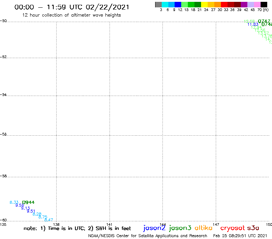Click the 'Feb 25 08:29:51 UTC 2021' timestamp
Screen dimensions: 272x239
240,236
